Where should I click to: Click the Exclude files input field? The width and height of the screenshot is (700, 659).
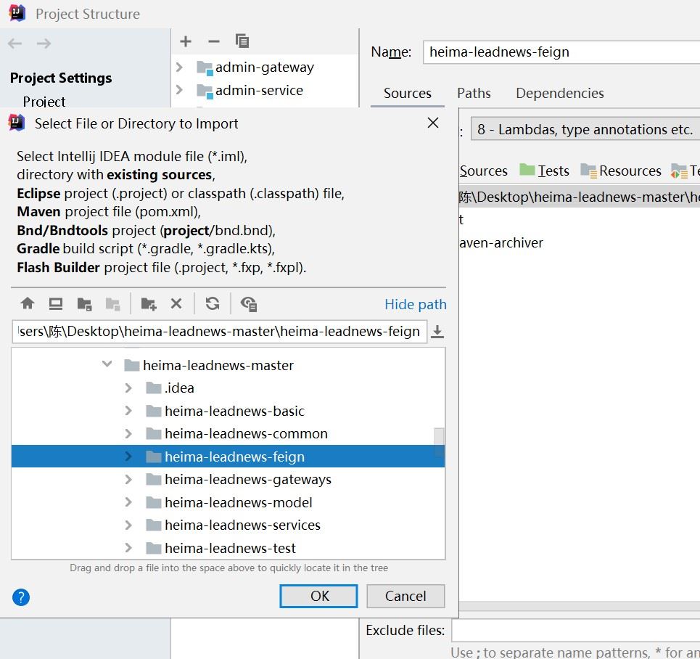pos(575,631)
